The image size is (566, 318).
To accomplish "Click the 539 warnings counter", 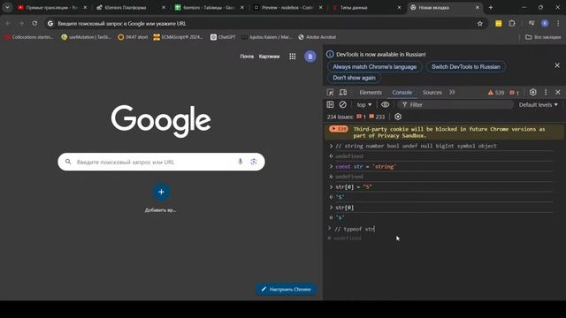I will [x=496, y=93].
